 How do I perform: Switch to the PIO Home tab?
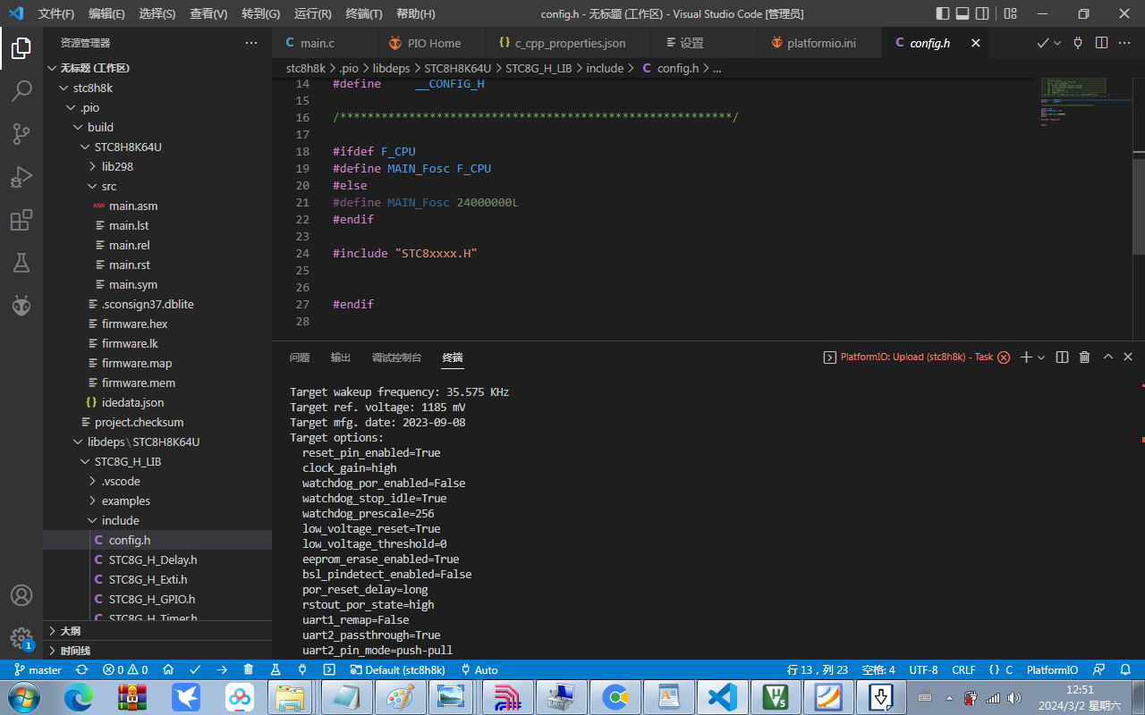(x=431, y=43)
